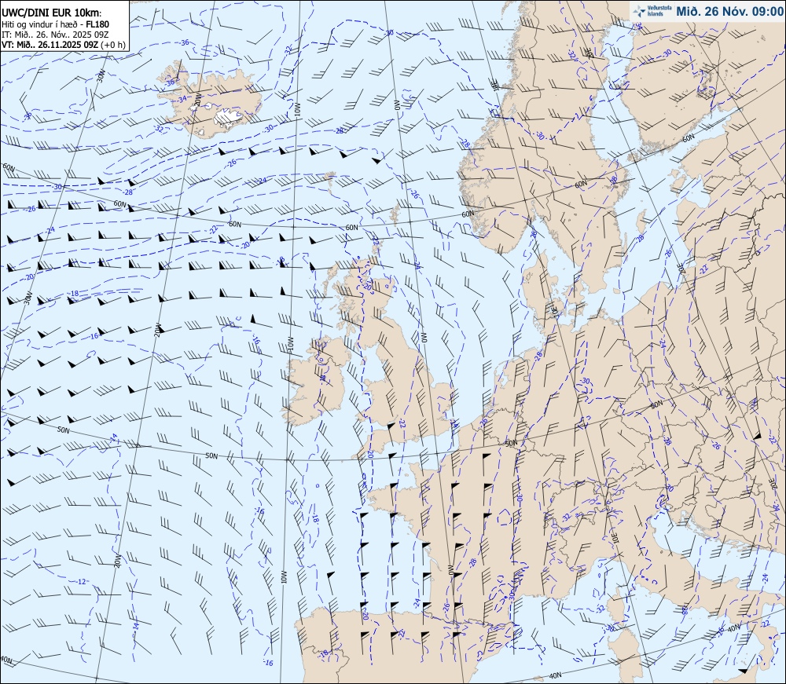Select the 'VT: Mið.. 26.11.2025 09Z (+0 h)' line
Viewport: 786px width, 684px height.
click(63, 45)
